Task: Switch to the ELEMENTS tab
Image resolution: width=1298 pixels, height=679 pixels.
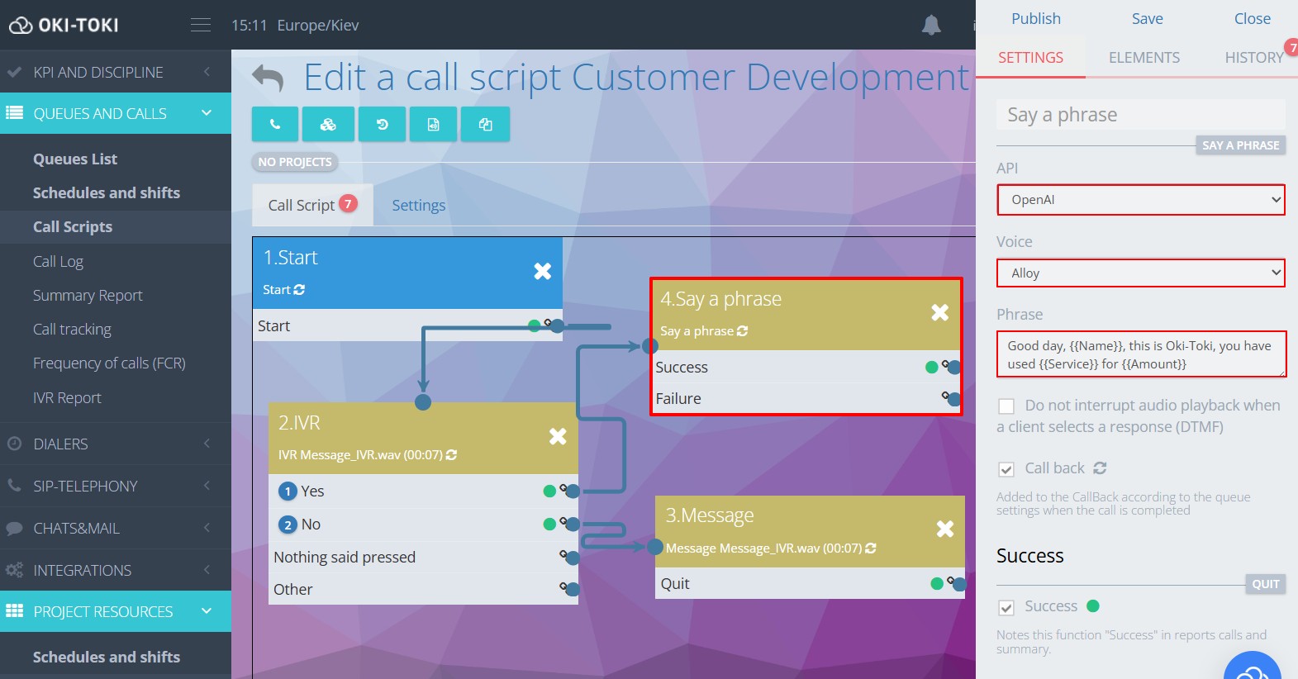Action: 1143,58
